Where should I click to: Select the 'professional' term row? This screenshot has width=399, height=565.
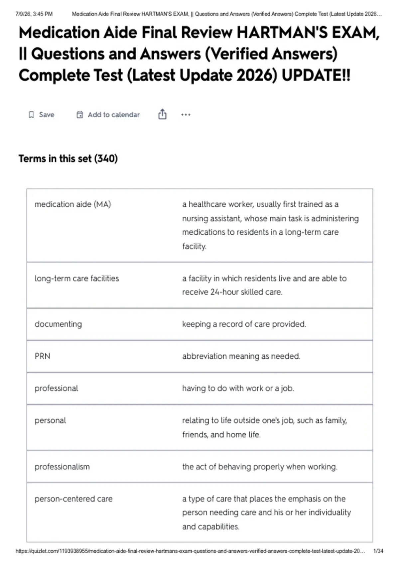click(199, 388)
